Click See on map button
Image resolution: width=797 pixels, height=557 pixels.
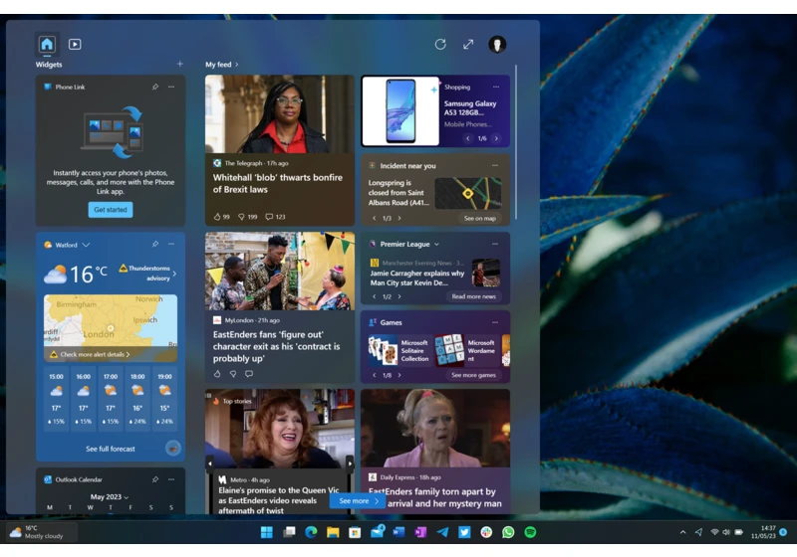click(x=479, y=218)
